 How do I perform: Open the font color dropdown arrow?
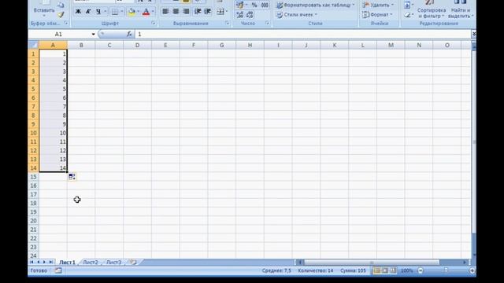pos(153,12)
